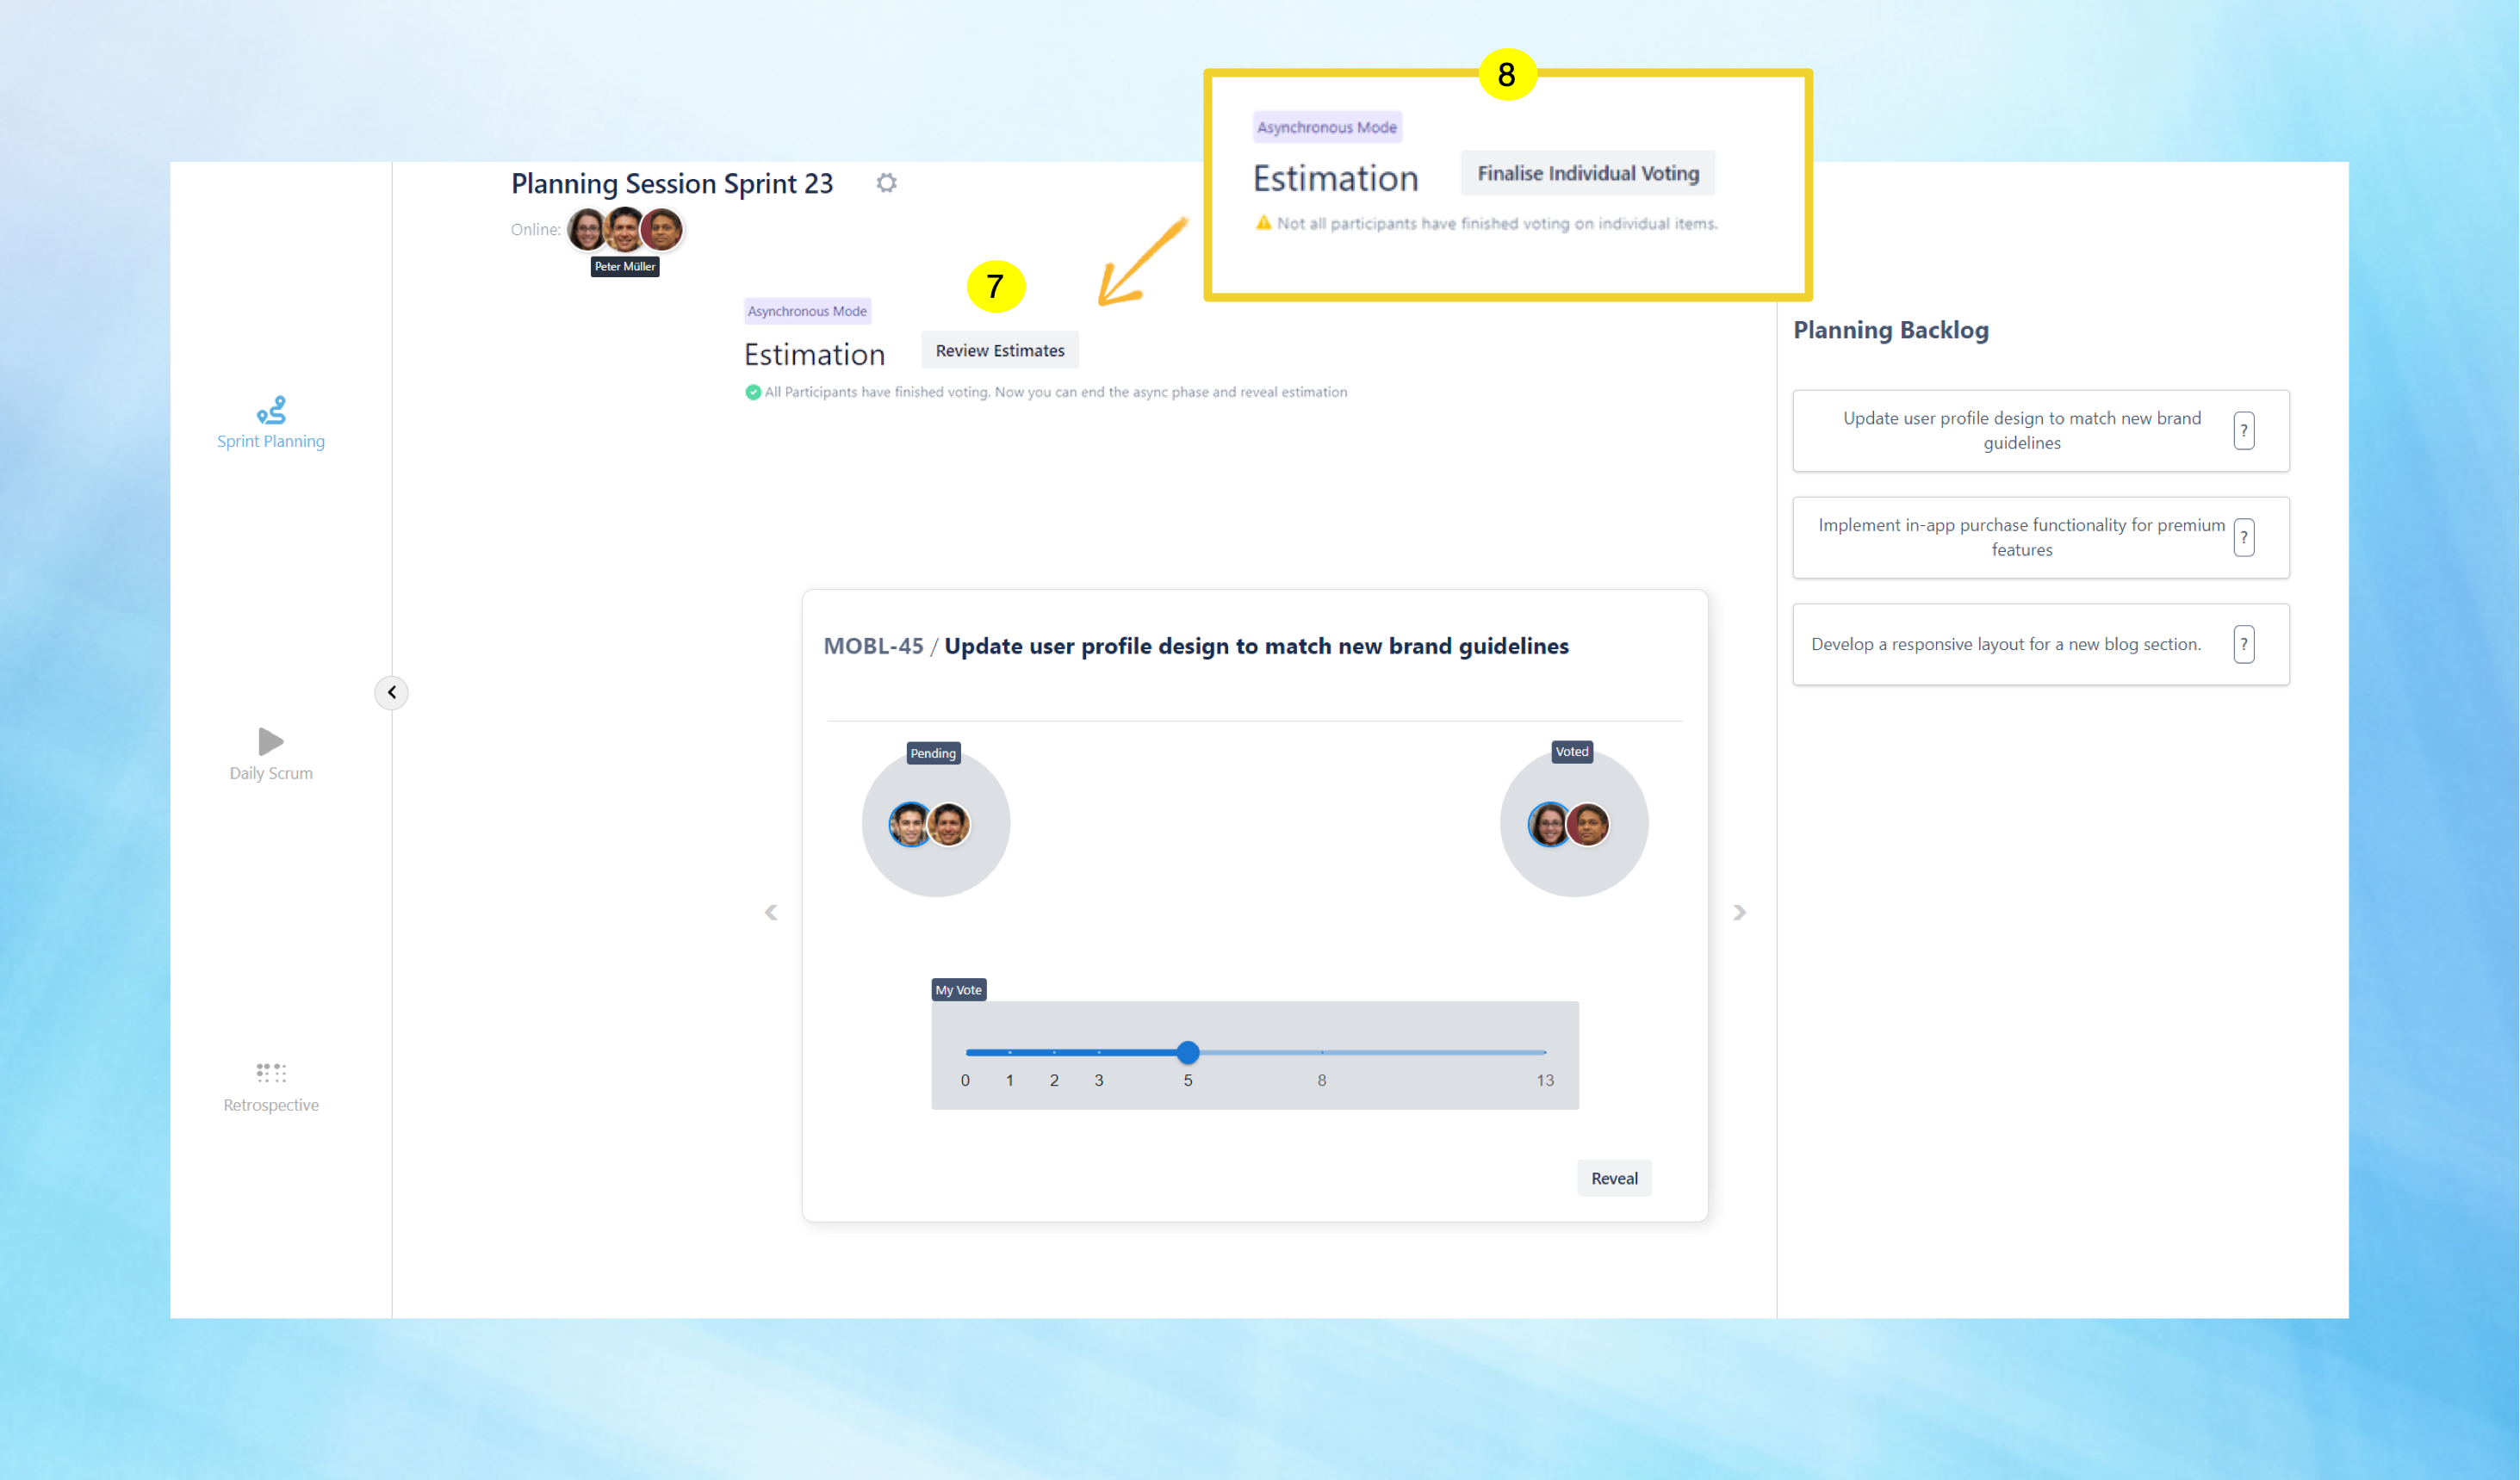Drag the My Vote slider to value 8
The image size is (2520, 1480).
tap(1320, 1052)
